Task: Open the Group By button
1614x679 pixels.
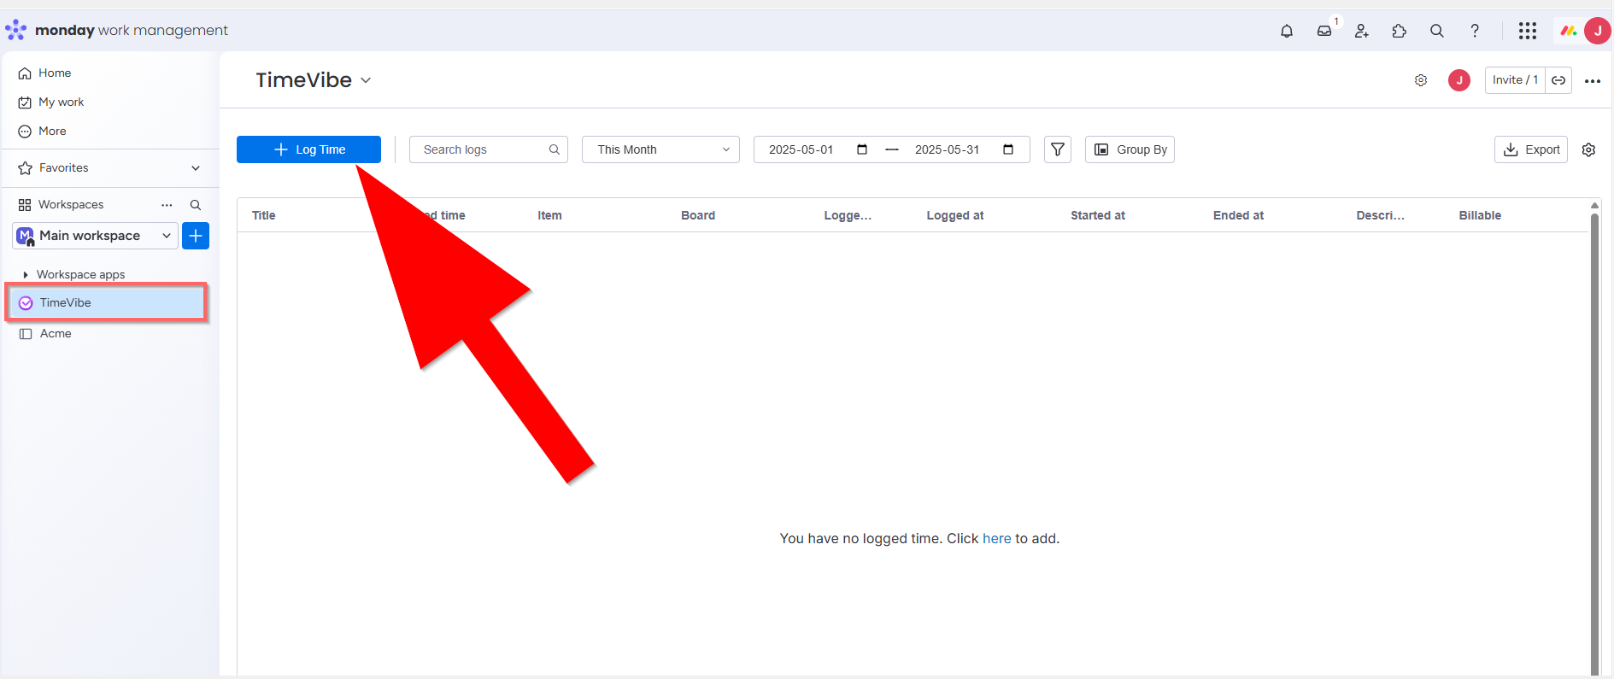Action: [1130, 149]
